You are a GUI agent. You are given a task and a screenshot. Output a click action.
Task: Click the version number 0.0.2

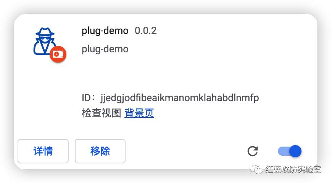(146, 31)
